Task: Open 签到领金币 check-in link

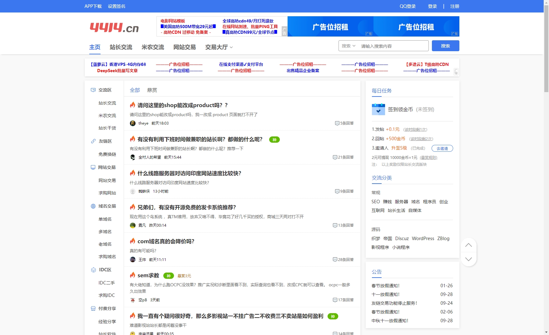Action: pyautogui.click(x=400, y=109)
